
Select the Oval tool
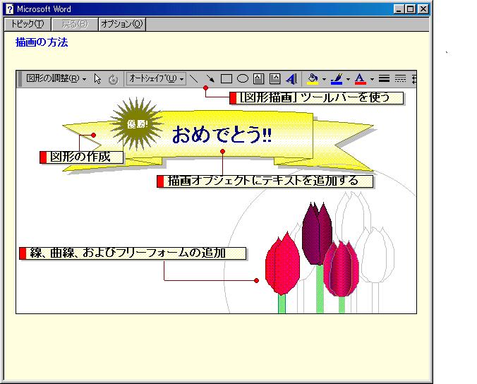(243, 79)
